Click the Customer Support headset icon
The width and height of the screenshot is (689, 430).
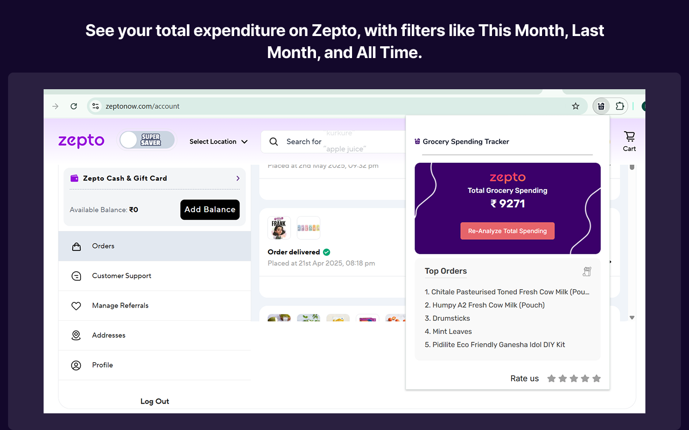(76, 276)
